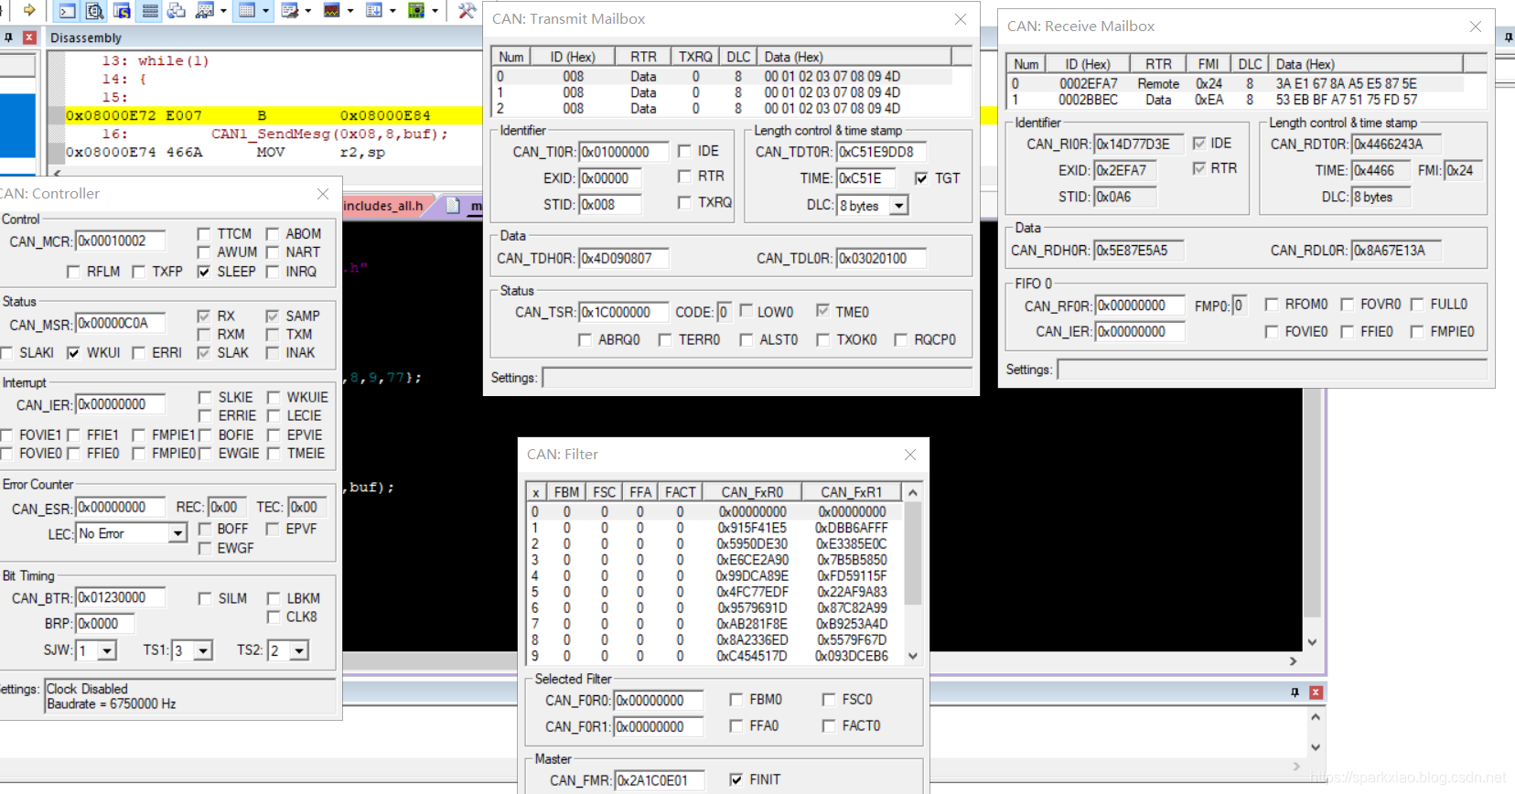The width and height of the screenshot is (1515, 794).
Task: Enable the SILM checkbox in Bit Timing
Action: (205, 599)
